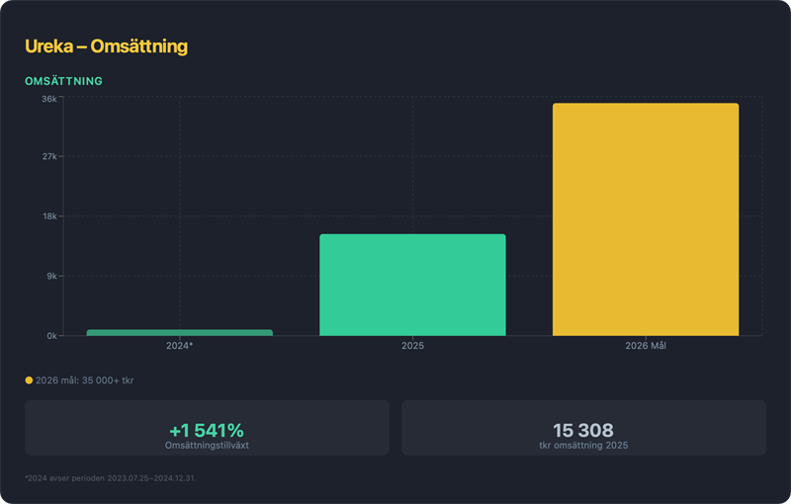Click the 'tkr omsättning 2025' card label
Viewport: 791px width, 504px height.
[x=582, y=446]
